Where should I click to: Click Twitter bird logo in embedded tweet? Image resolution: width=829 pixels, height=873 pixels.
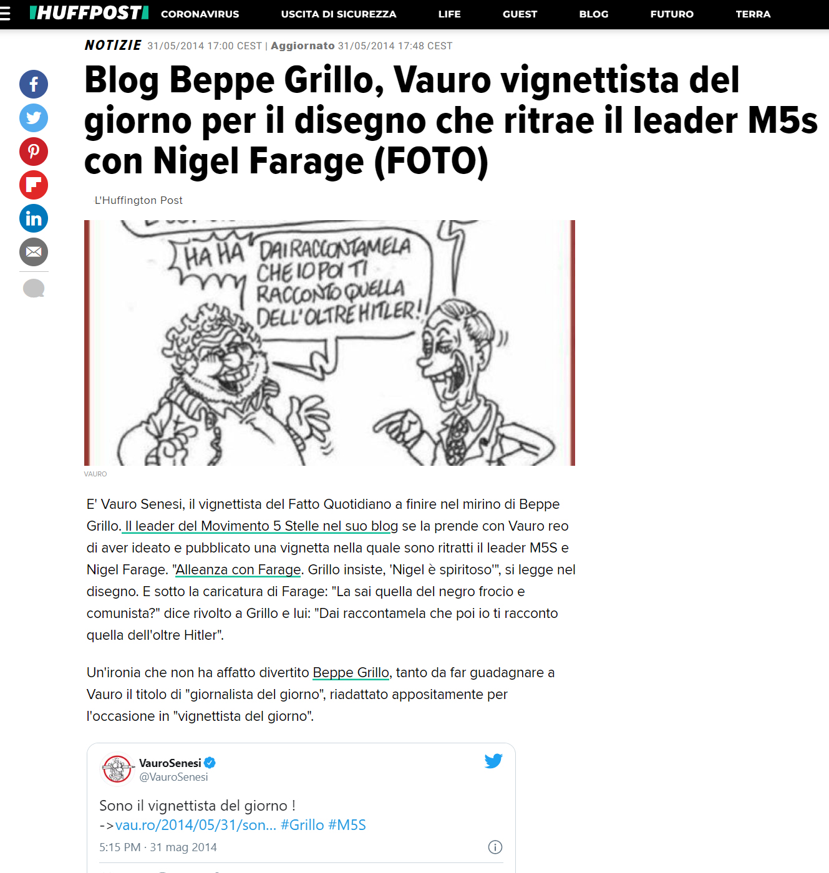tap(493, 761)
